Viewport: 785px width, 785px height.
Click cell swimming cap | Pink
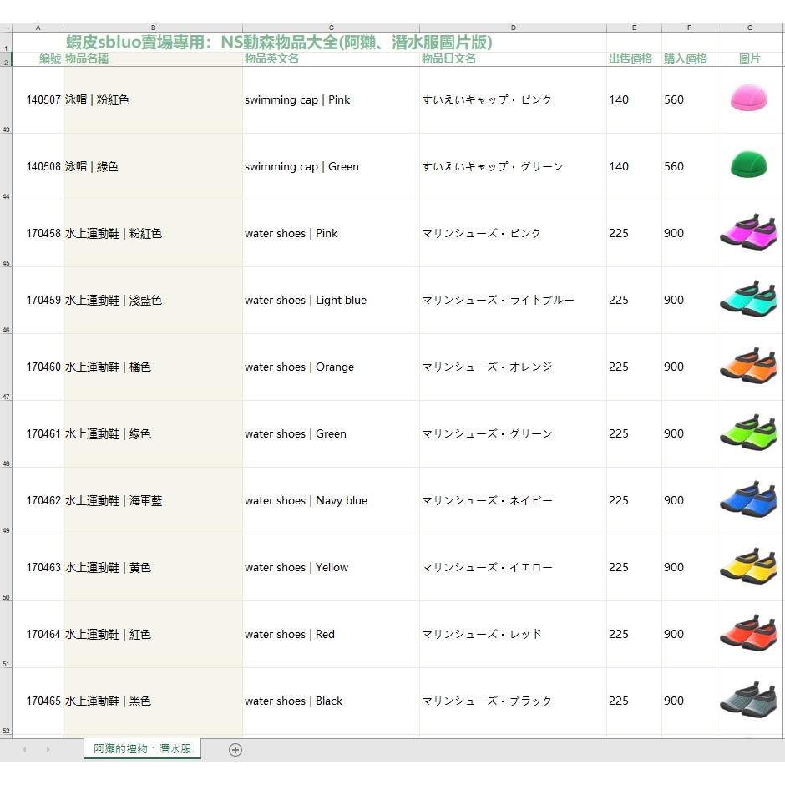pos(331,99)
